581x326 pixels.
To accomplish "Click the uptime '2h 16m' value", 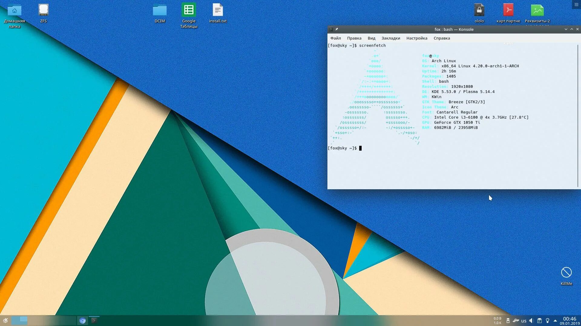I will tap(448, 71).
